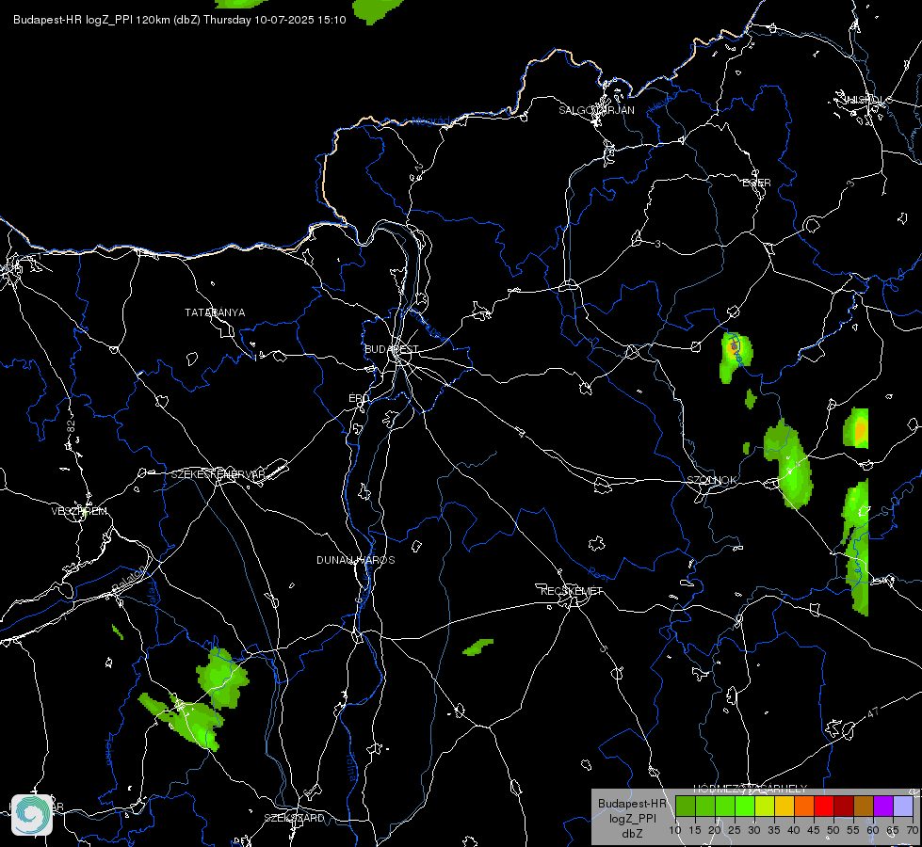This screenshot has height=847, width=922.
Task: Click the '35' value on the legend scale
Action: click(774, 831)
